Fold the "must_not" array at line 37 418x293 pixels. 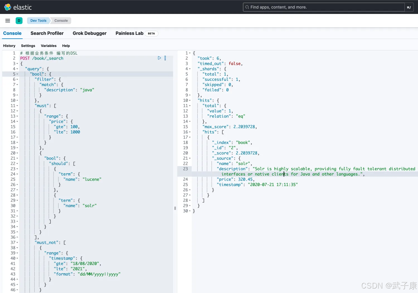coord(17,243)
